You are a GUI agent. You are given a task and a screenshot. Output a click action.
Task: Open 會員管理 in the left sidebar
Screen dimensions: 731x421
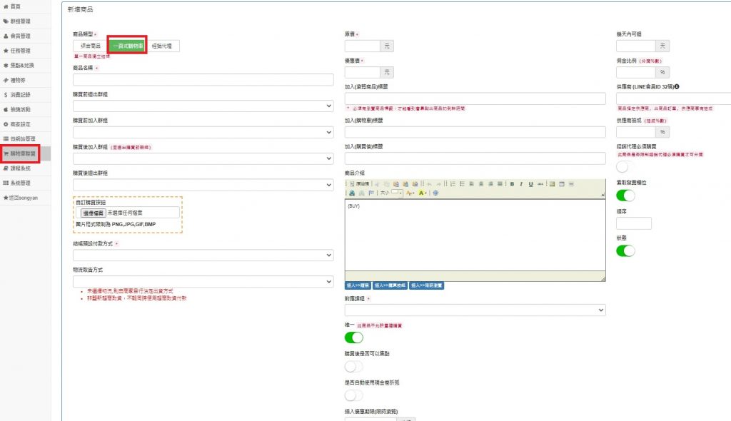[20, 36]
